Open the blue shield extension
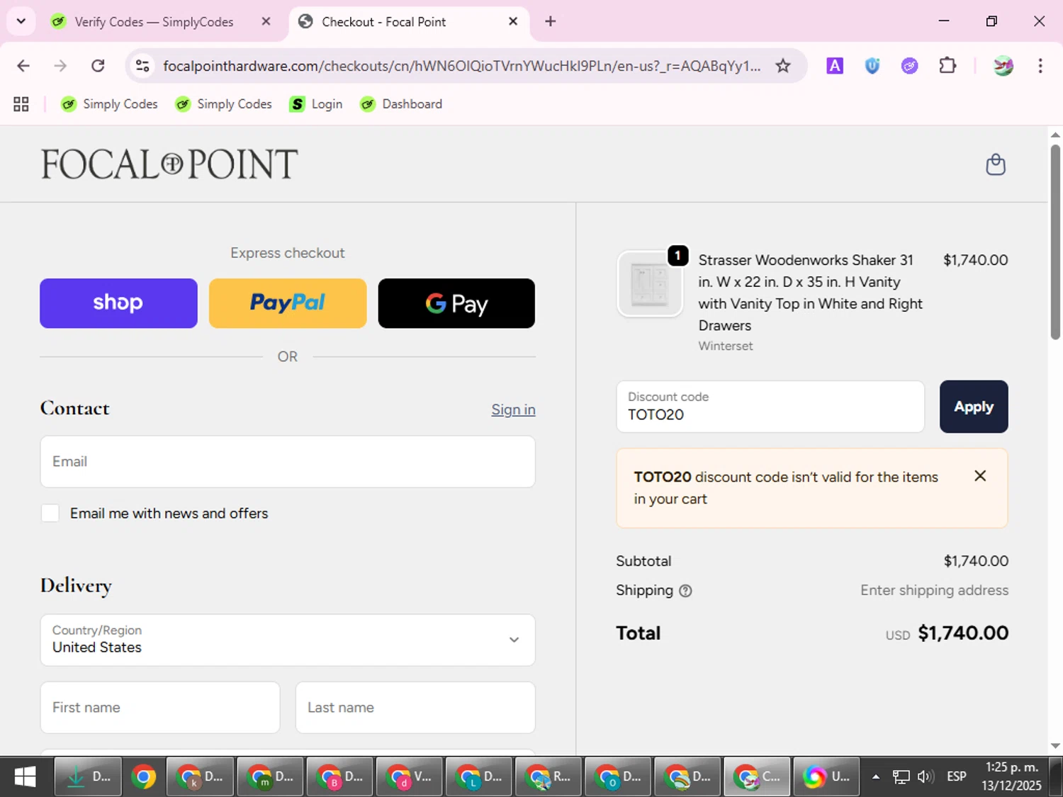 (x=872, y=66)
